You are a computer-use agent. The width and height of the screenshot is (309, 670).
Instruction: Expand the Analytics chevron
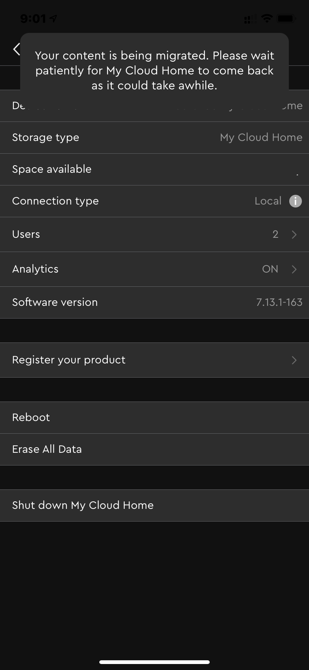coord(294,269)
